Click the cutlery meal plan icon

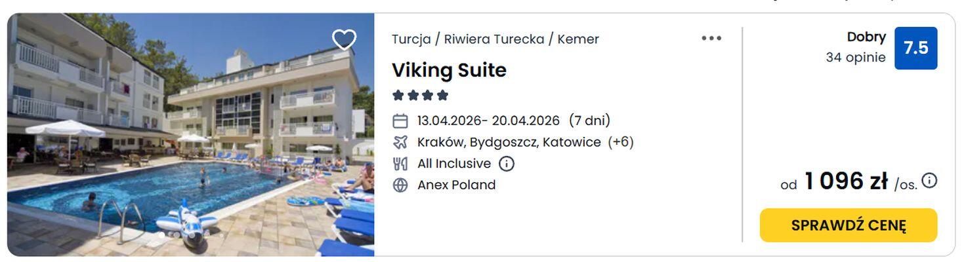[x=400, y=164]
